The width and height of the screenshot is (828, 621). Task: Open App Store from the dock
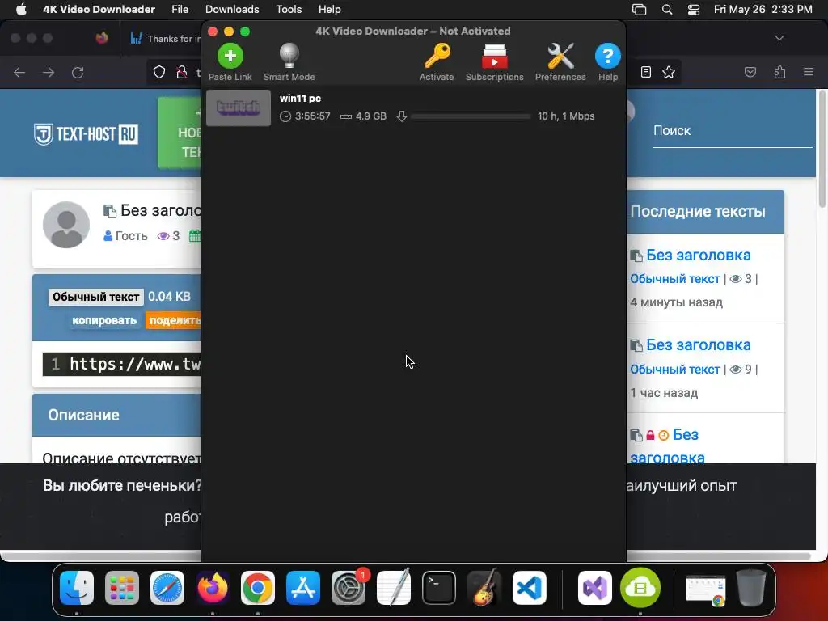click(x=303, y=588)
